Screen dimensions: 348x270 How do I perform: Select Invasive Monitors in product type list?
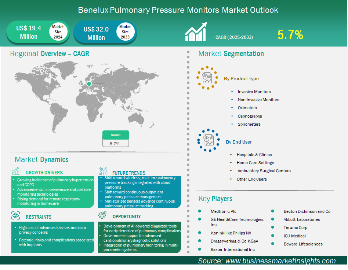[x=254, y=92]
